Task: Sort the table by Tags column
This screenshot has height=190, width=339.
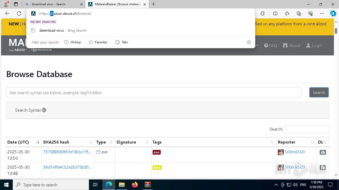Action: tap(214, 142)
